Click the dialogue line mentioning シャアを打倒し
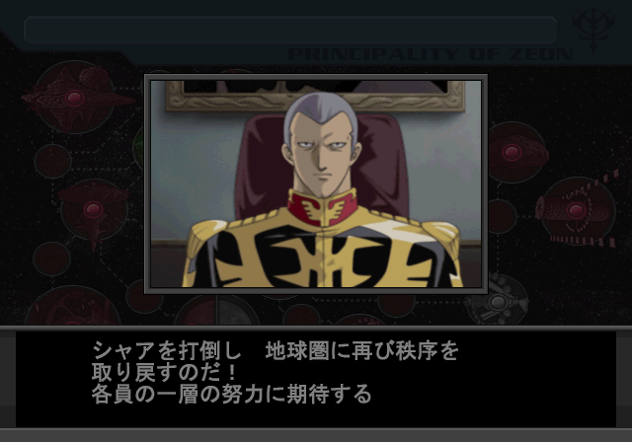This screenshot has height=442, width=632. coord(275,350)
